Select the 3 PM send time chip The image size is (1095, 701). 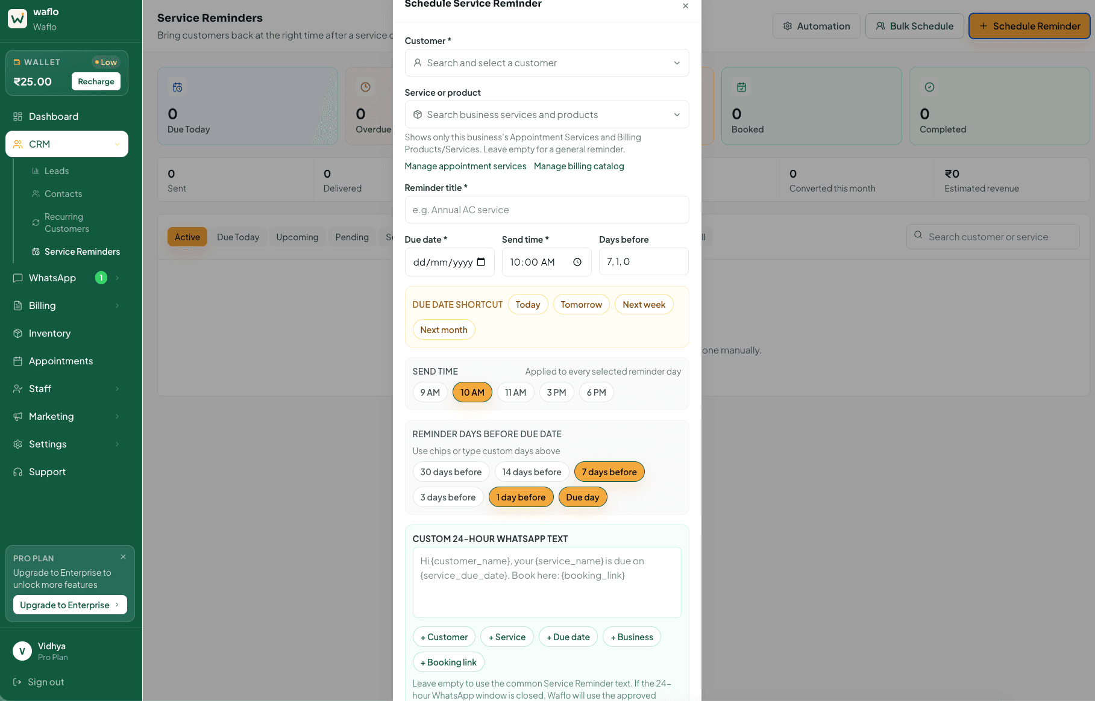coord(557,393)
